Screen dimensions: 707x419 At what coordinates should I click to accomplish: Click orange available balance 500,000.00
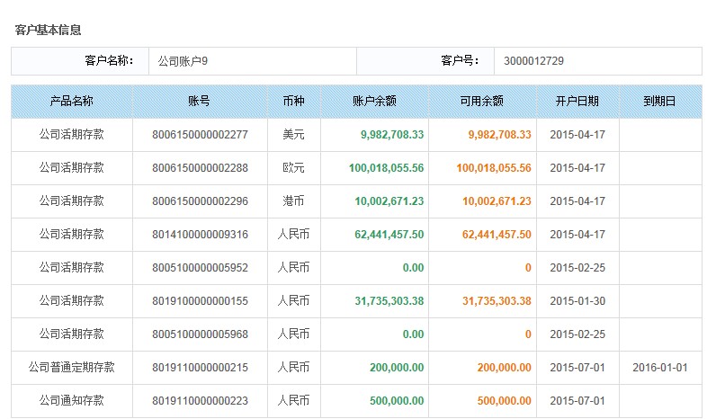click(x=505, y=401)
